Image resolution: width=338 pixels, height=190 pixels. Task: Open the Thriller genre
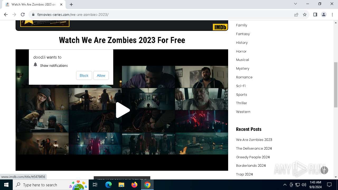pyautogui.click(x=242, y=103)
